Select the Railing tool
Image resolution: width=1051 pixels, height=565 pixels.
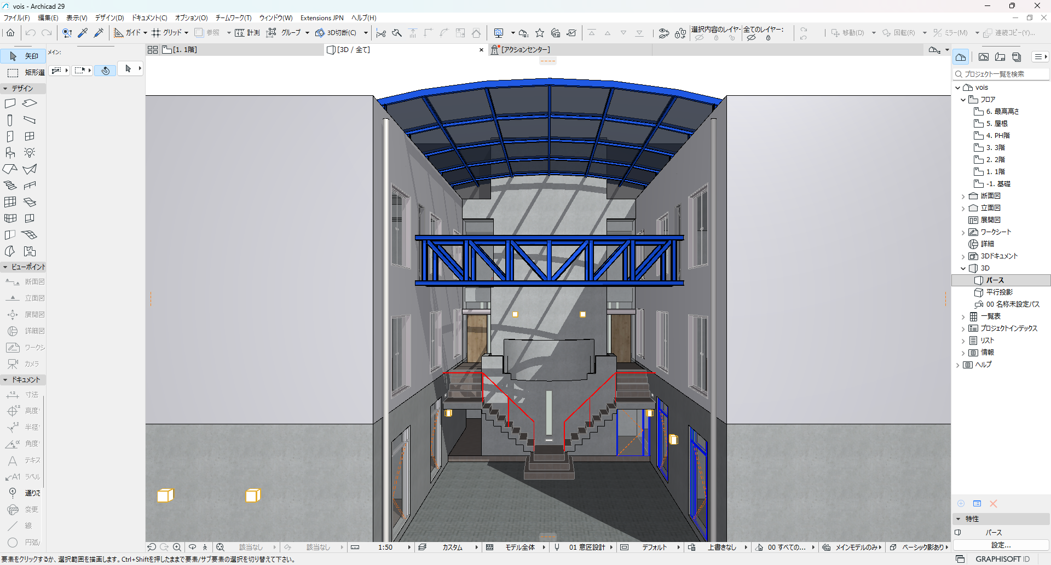[x=30, y=185]
